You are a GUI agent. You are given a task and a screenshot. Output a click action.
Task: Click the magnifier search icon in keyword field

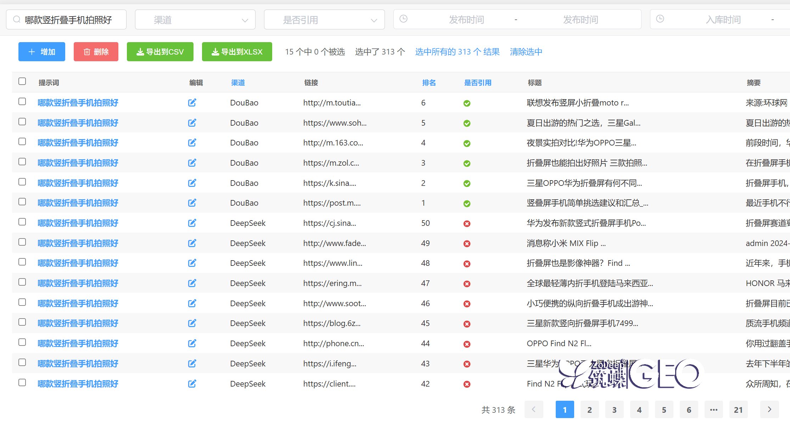click(16, 19)
